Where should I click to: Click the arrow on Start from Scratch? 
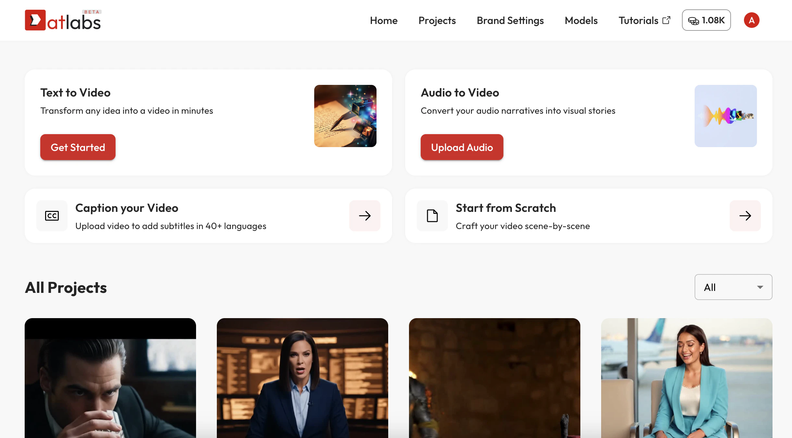(745, 216)
